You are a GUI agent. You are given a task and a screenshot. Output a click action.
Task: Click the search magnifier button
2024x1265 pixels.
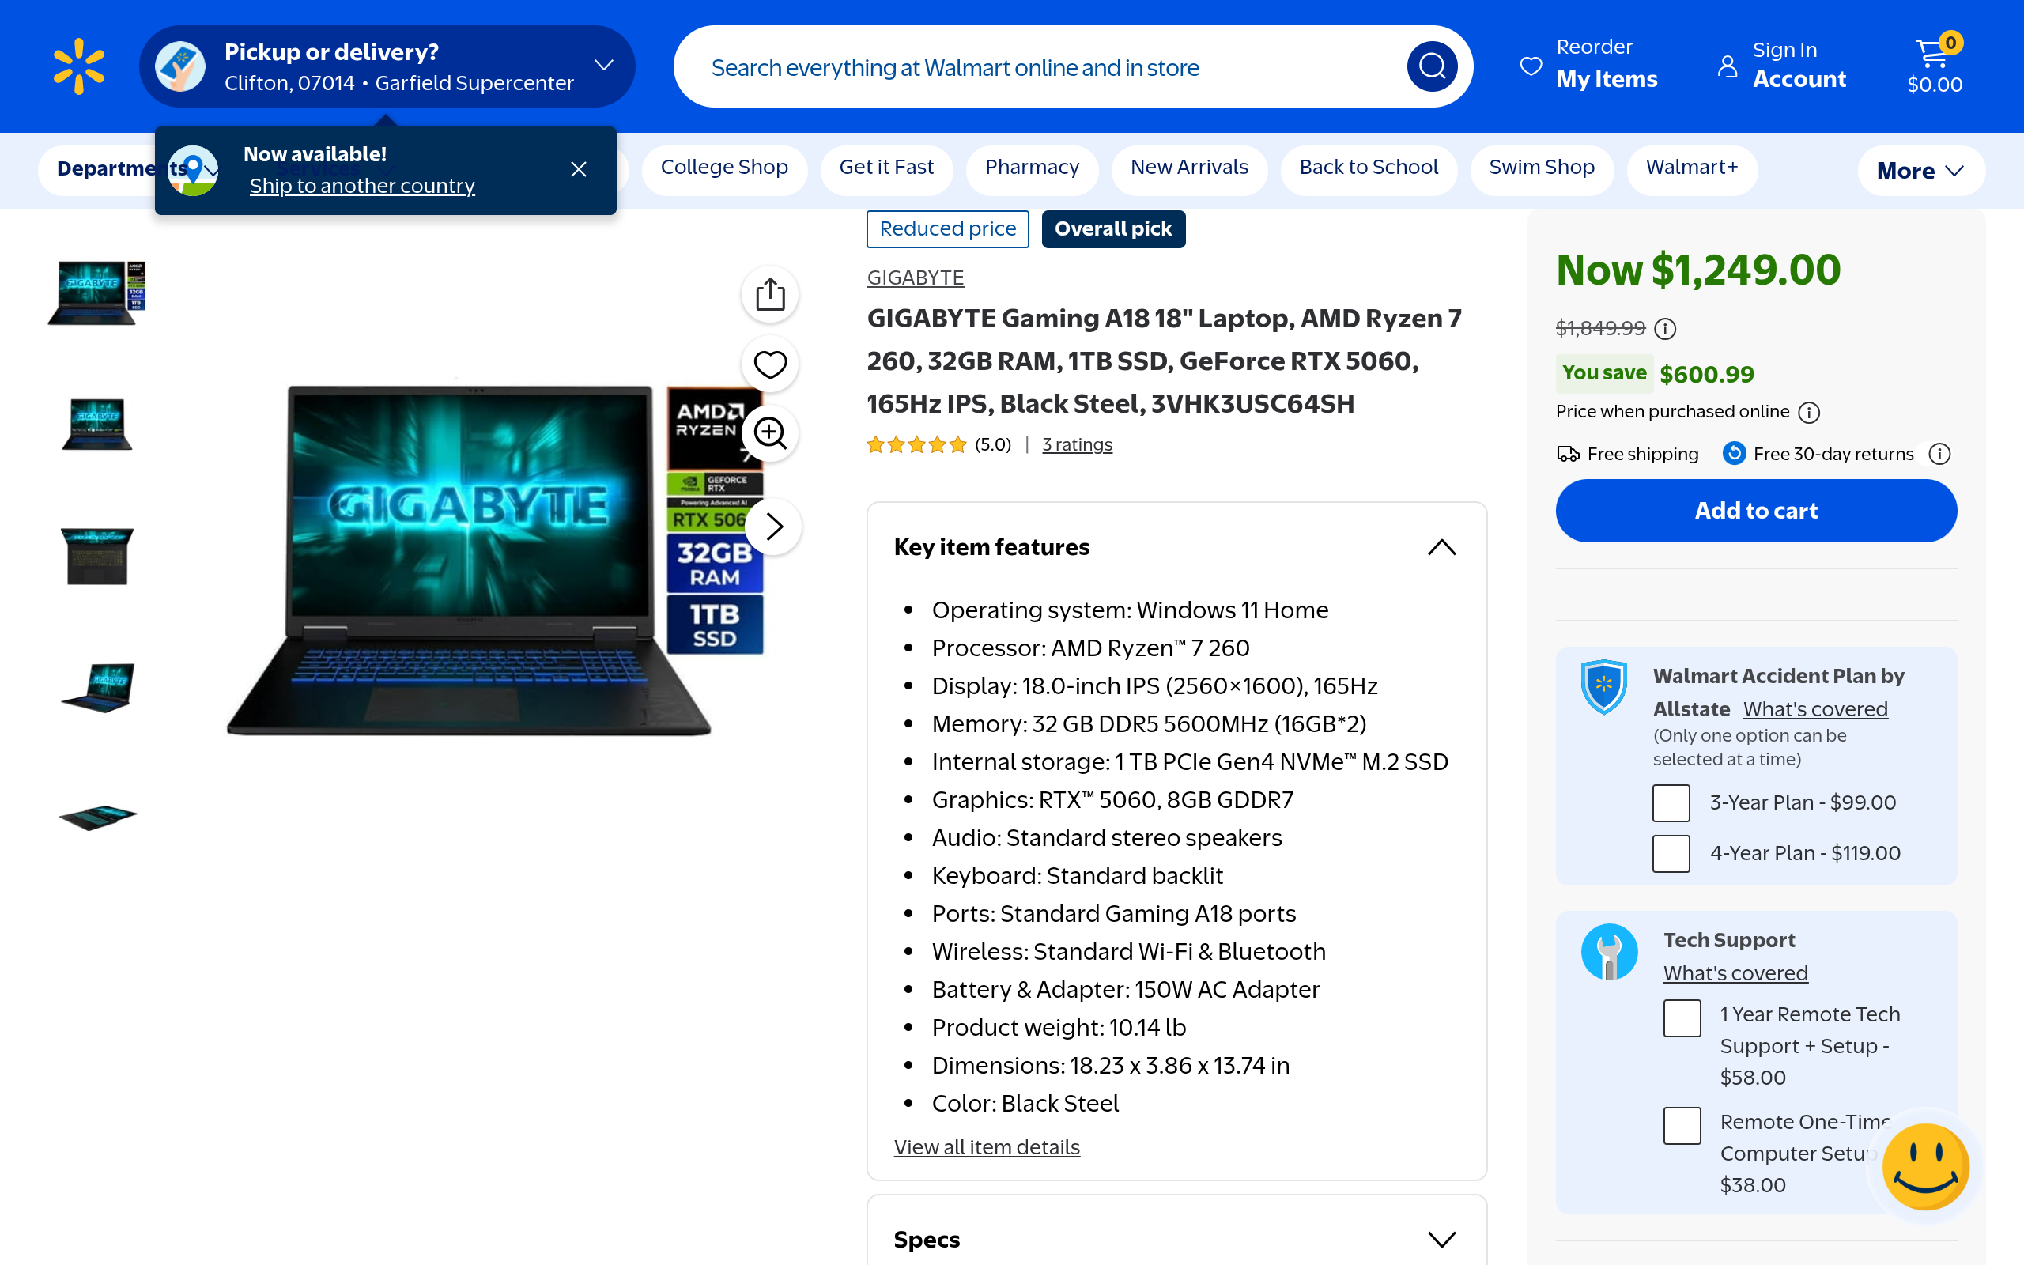1431,66
